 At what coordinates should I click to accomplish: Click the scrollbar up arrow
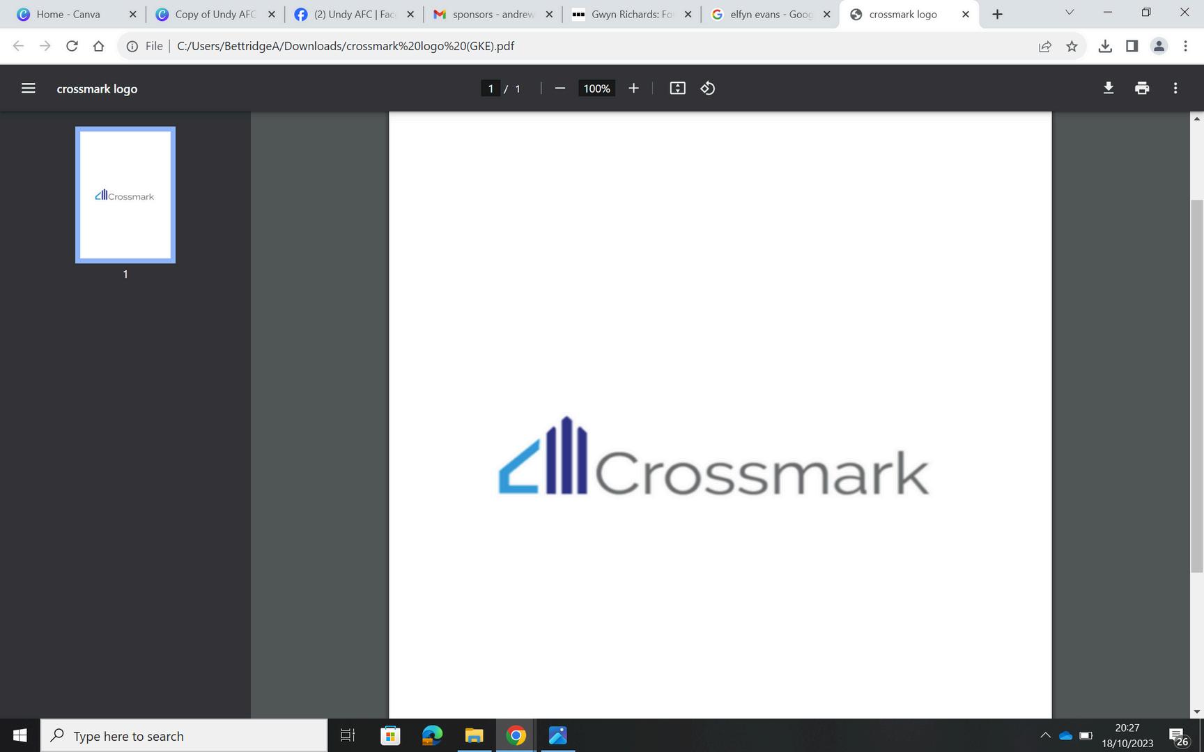(x=1197, y=119)
